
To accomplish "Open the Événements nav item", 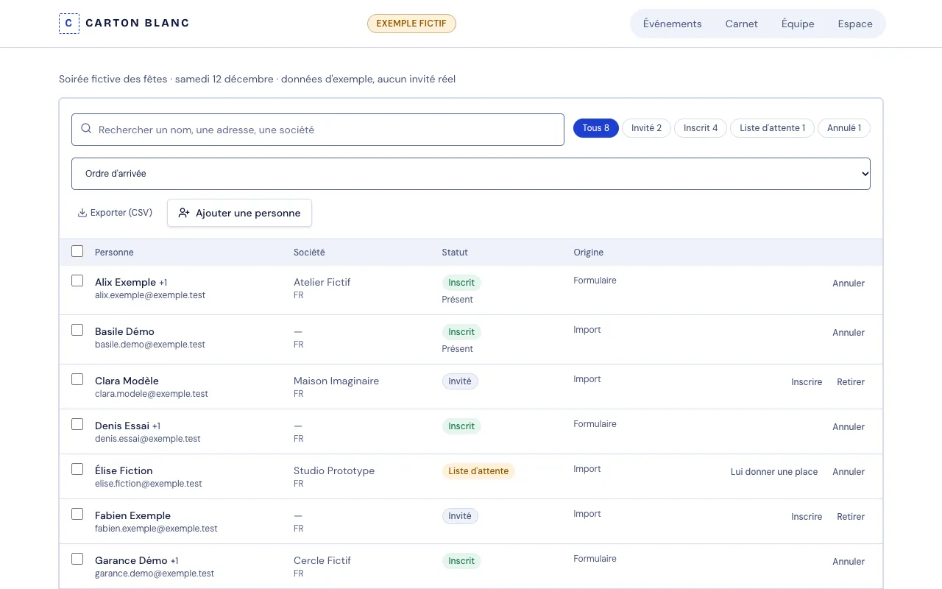I will [x=673, y=24].
